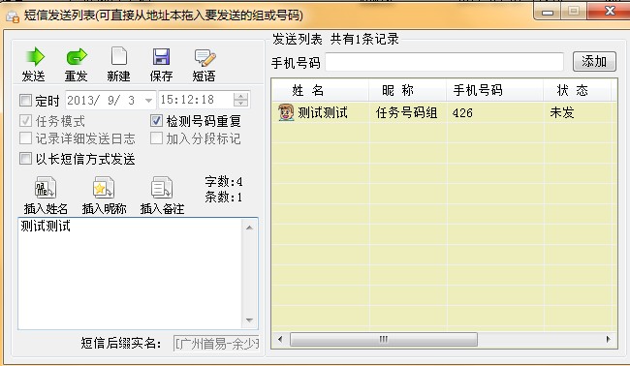Open the date dropdown showing 2013/9/3

148,100
